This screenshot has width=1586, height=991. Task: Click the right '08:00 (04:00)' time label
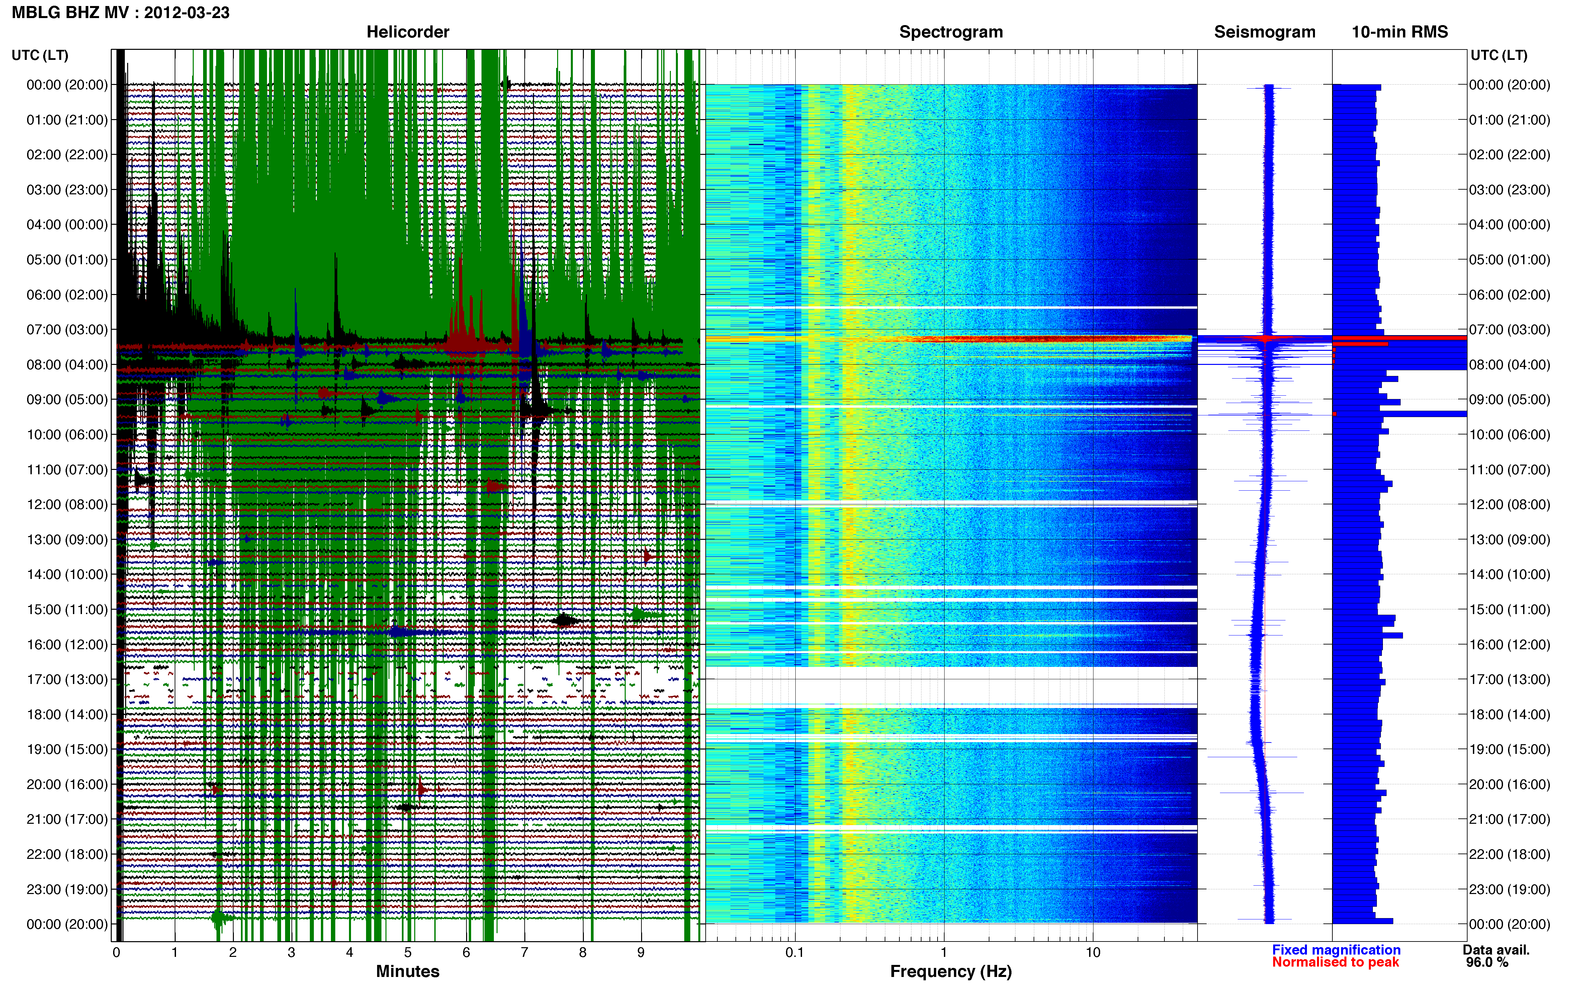(x=1509, y=365)
